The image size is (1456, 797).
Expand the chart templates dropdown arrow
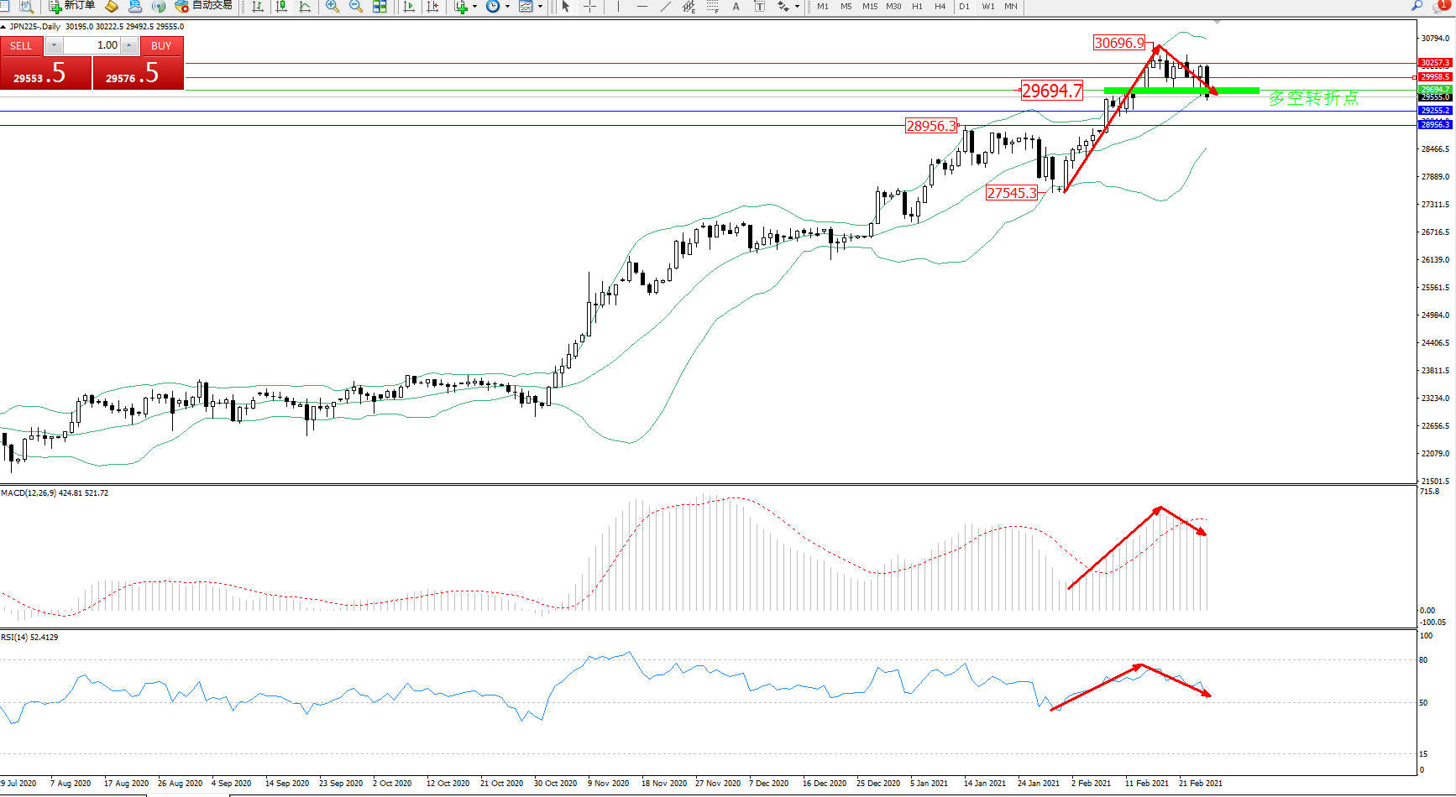point(540,7)
